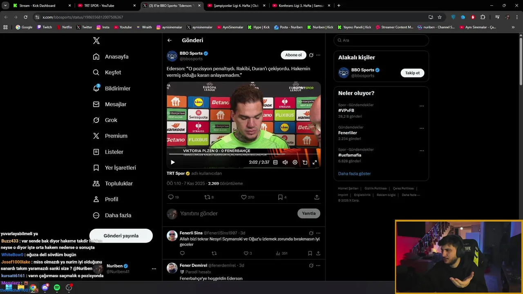Open Premium in the sidebar
Image resolution: width=523 pixels, height=294 pixels.
110,136
